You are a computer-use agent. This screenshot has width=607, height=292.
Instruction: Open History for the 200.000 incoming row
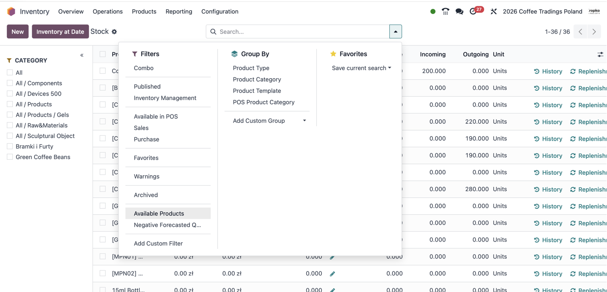(x=548, y=71)
